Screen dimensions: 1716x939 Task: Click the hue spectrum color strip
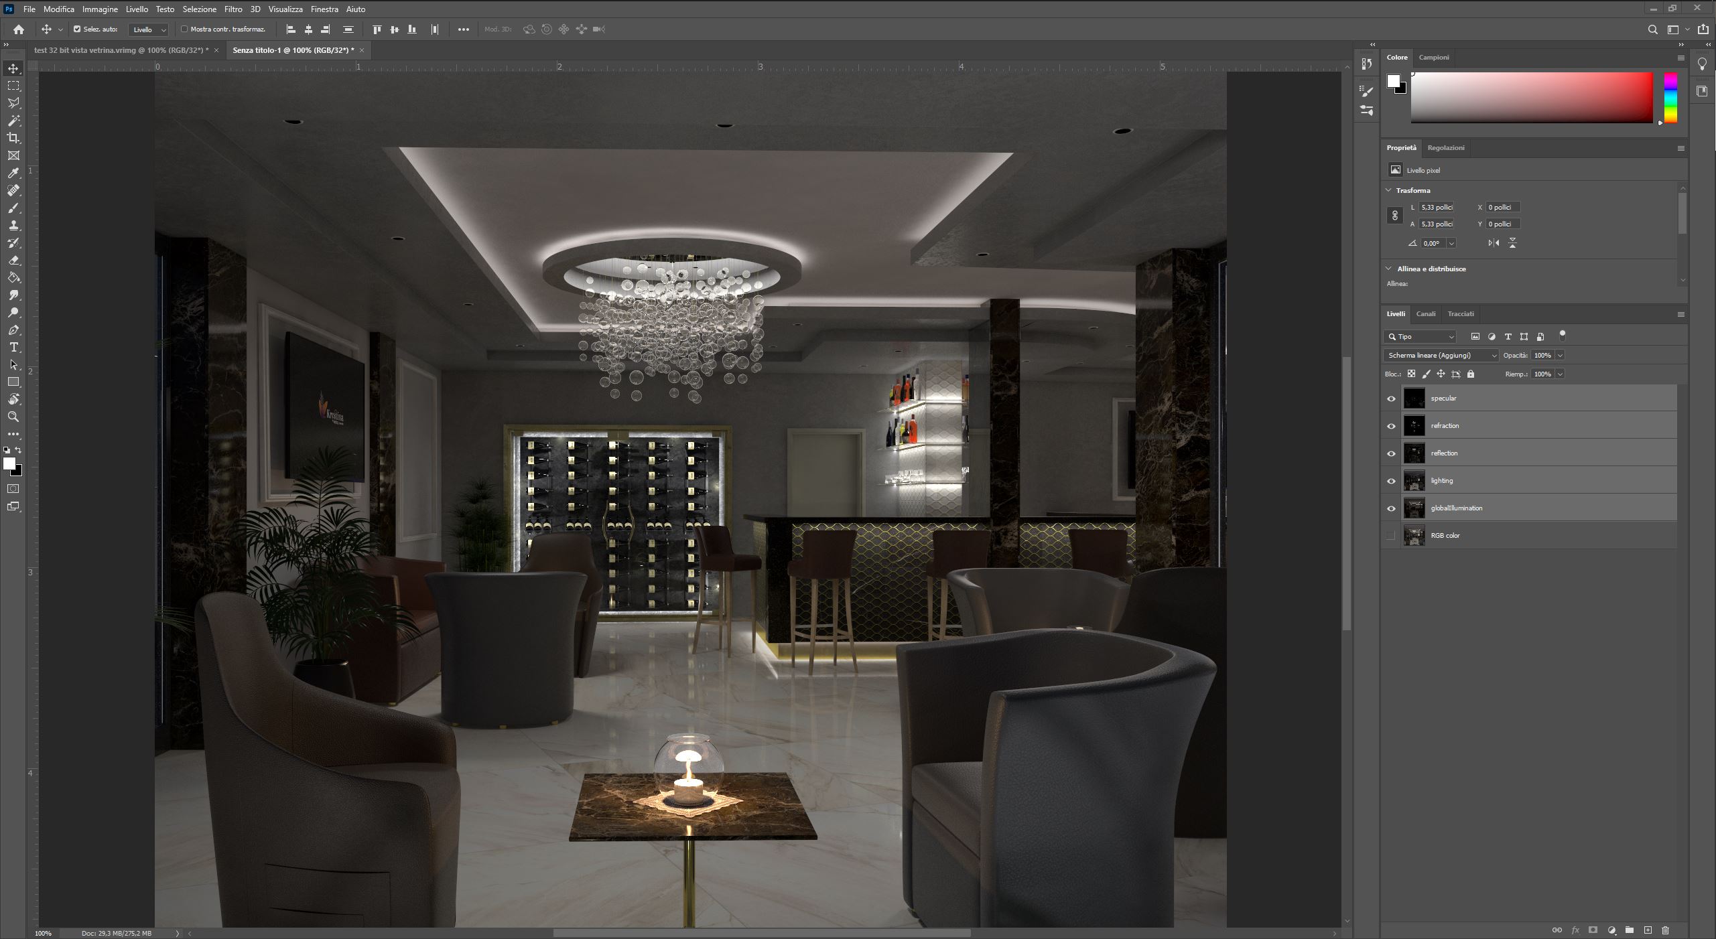pyautogui.click(x=1670, y=98)
